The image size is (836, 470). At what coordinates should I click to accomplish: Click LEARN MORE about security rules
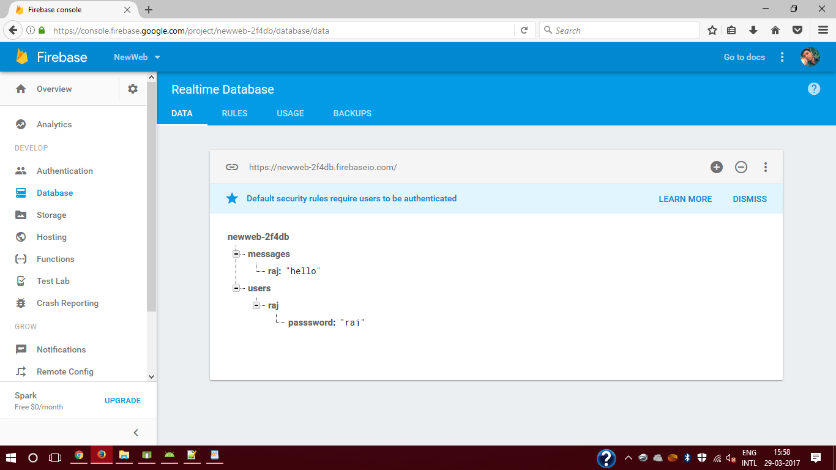tap(685, 199)
